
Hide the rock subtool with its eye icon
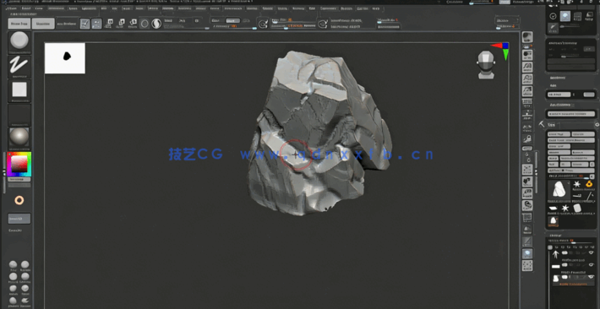click(592, 276)
